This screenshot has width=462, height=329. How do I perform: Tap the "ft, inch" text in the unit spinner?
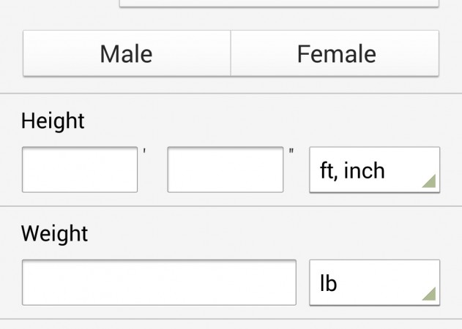point(352,170)
